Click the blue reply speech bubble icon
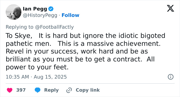Image resolution: width=180 pixels, height=97 pixels. [38, 90]
